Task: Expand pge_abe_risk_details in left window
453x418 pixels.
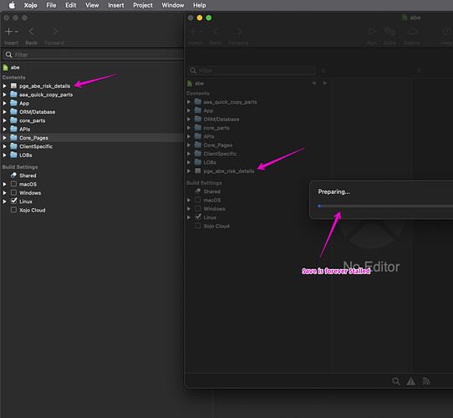Action: (5, 86)
